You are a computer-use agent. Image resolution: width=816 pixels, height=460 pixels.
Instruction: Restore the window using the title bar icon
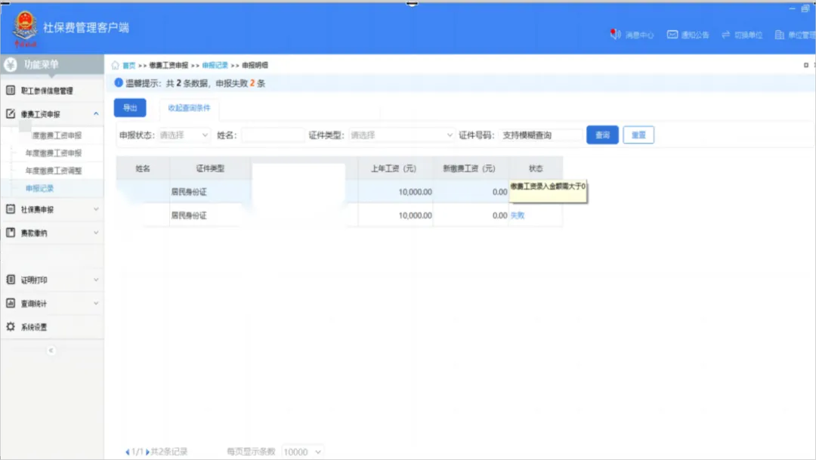[805, 8]
